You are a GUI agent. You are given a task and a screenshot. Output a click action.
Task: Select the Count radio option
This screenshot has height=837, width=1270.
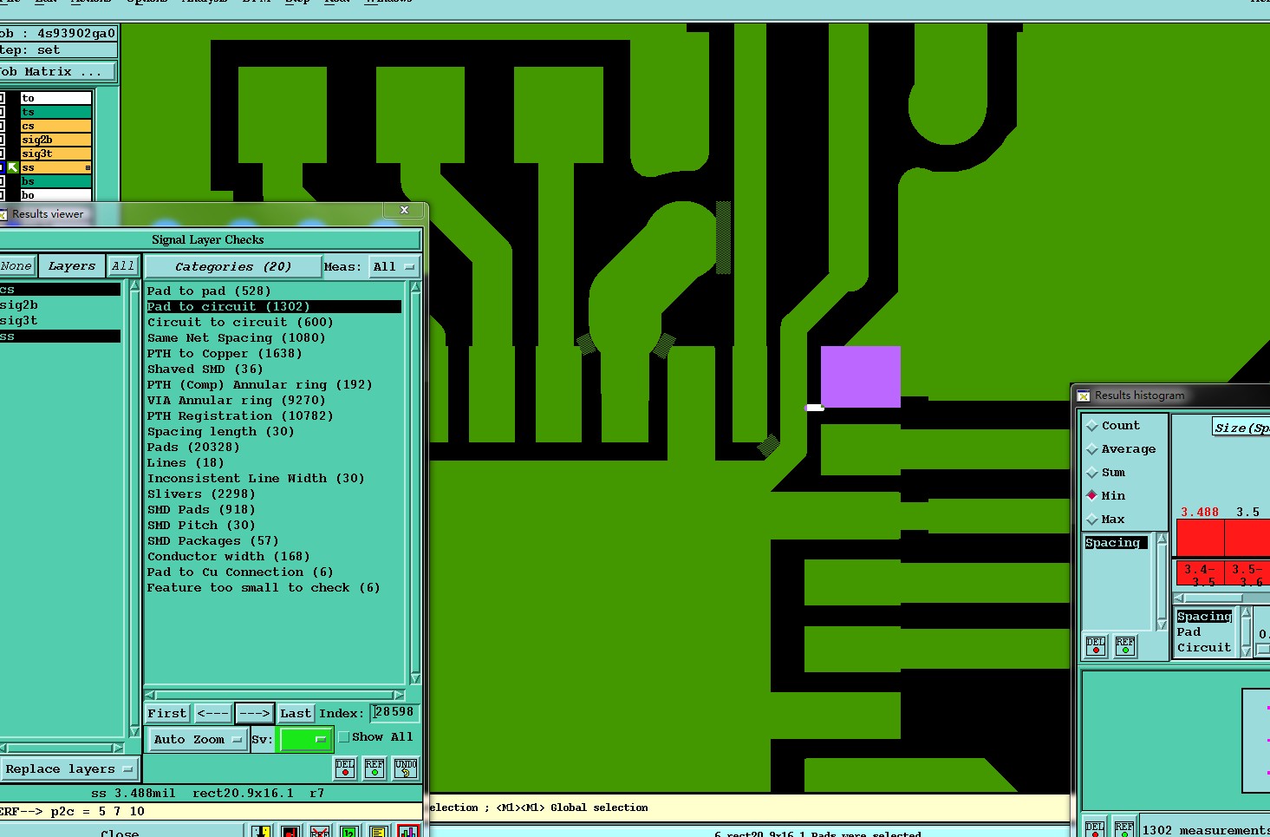pyautogui.click(x=1091, y=426)
